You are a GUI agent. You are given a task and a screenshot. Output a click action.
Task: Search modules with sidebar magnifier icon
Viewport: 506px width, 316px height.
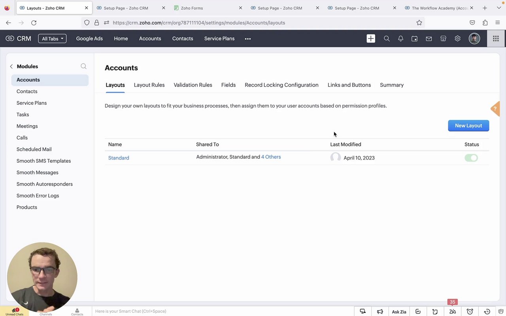(x=83, y=66)
